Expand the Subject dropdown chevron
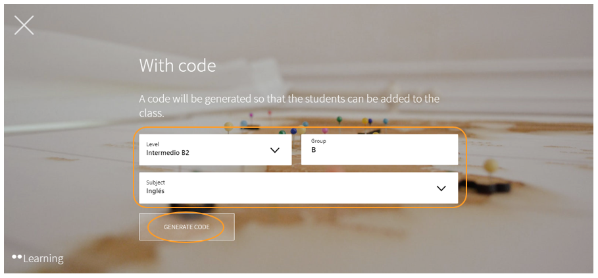 441,188
